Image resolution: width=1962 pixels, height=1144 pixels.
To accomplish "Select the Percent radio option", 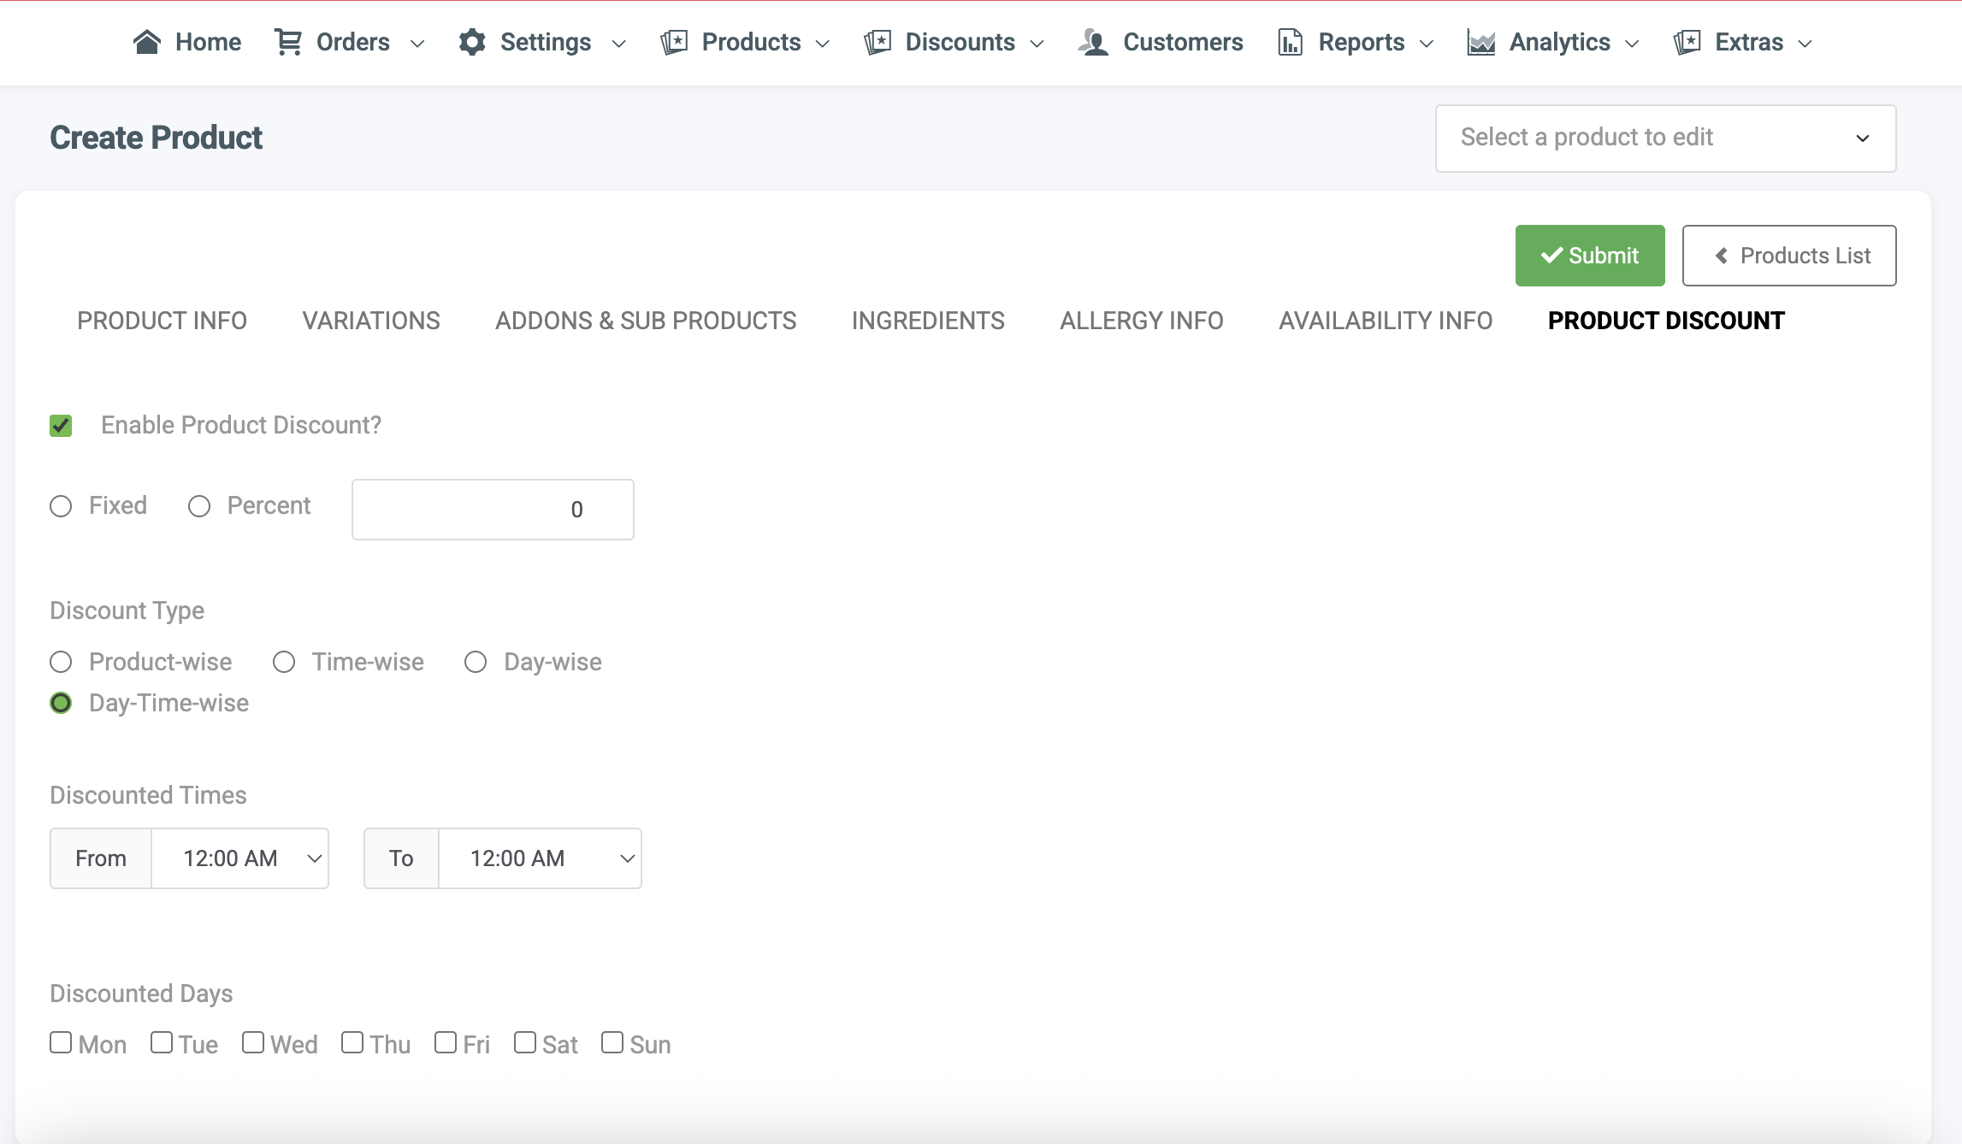I will [199, 506].
